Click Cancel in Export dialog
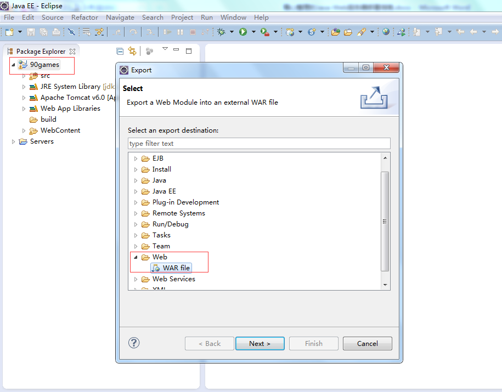The height and width of the screenshot is (392, 502). click(x=367, y=343)
